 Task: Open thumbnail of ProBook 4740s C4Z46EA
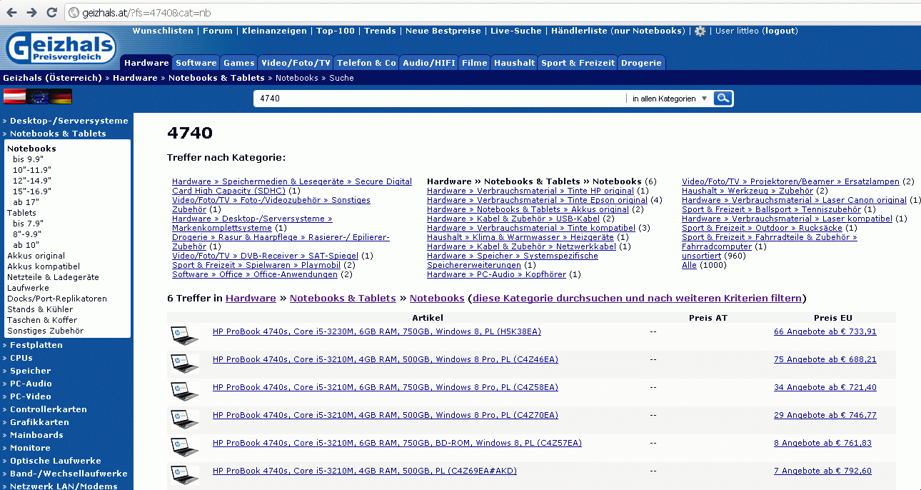tap(185, 364)
